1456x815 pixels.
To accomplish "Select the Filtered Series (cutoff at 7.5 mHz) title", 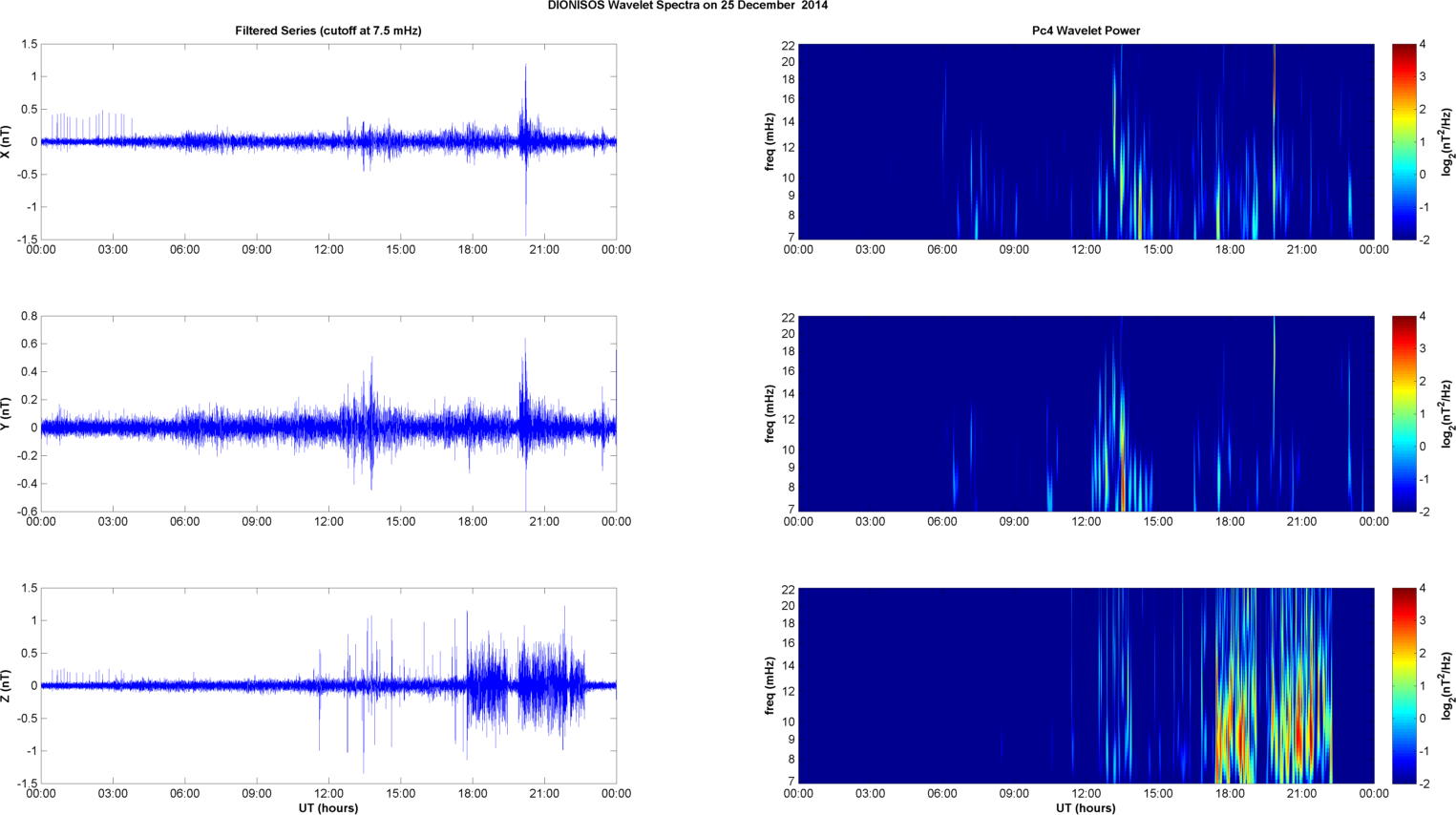I will [x=328, y=31].
